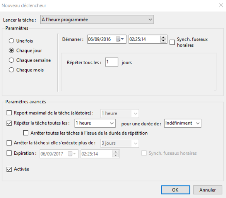226x198 pixels.
Task: Select the Chaque semaine radio option
Action: point(11,60)
